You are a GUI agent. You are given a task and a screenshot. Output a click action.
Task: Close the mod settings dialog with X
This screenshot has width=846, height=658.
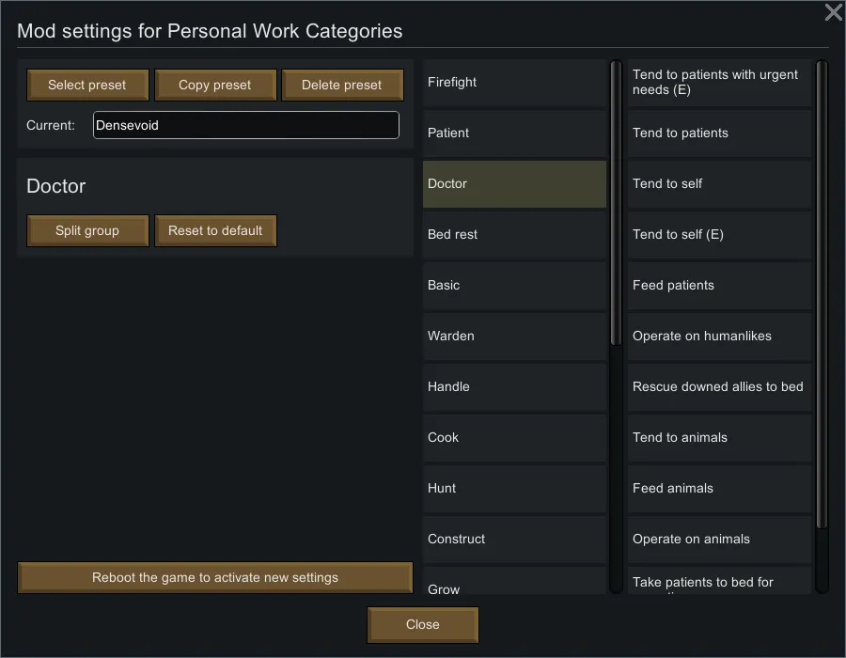pos(833,12)
